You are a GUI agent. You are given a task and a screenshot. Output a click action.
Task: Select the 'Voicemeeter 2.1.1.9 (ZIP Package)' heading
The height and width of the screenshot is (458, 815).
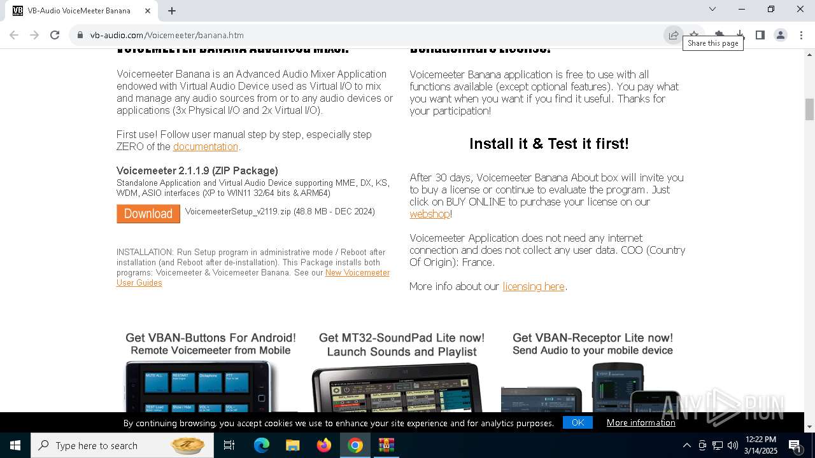coord(197,170)
